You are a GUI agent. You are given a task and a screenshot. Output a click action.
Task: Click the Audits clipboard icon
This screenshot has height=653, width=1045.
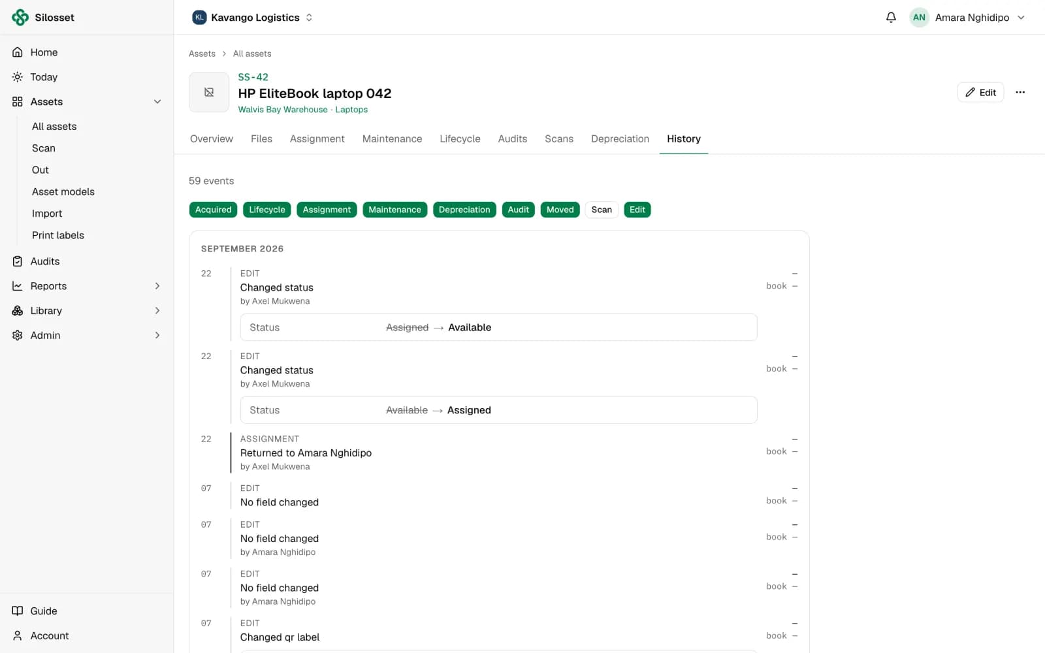coord(18,261)
